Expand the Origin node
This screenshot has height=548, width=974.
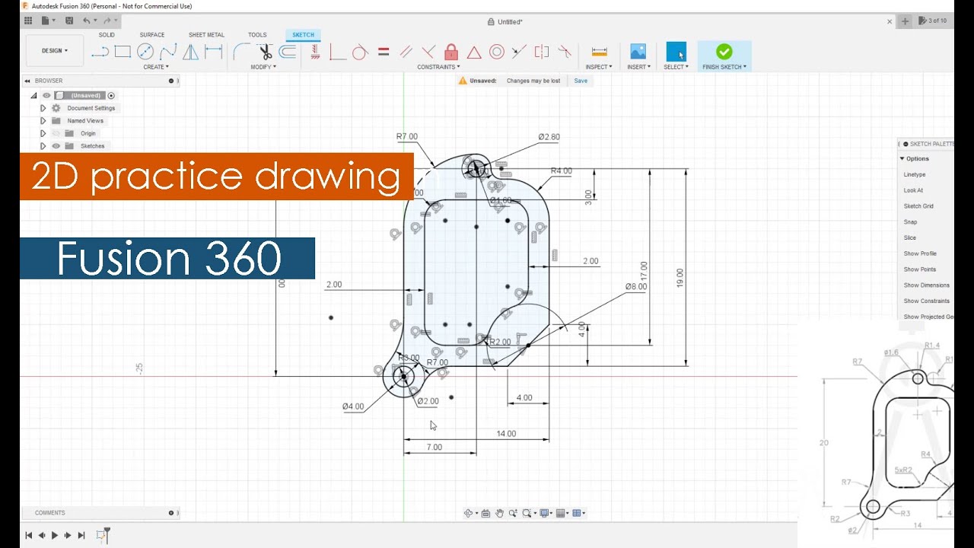[43, 133]
